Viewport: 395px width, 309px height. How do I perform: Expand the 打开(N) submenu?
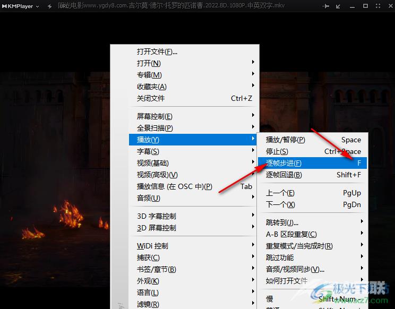[194, 63]
